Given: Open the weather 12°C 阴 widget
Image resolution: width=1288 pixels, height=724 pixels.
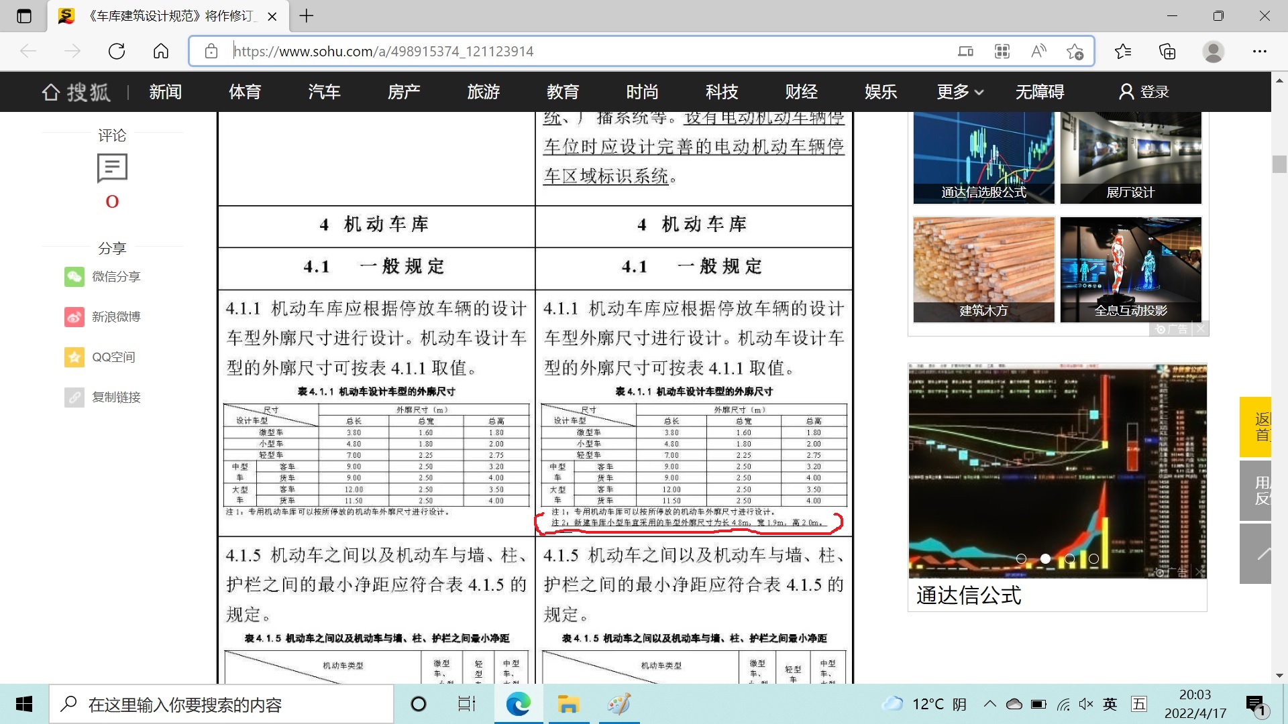Looking at the screenshot, I should point(924,704).
